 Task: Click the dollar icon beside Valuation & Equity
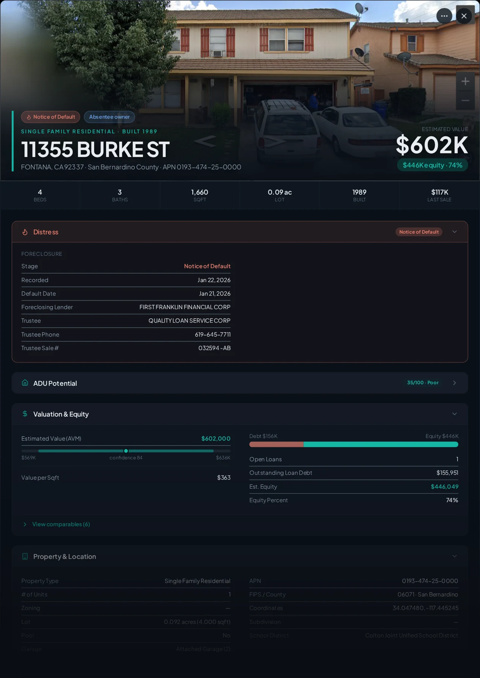pyautogui.click(x=25, y=414)
